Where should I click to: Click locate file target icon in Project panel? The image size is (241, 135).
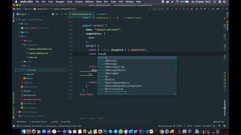point(53,14)
